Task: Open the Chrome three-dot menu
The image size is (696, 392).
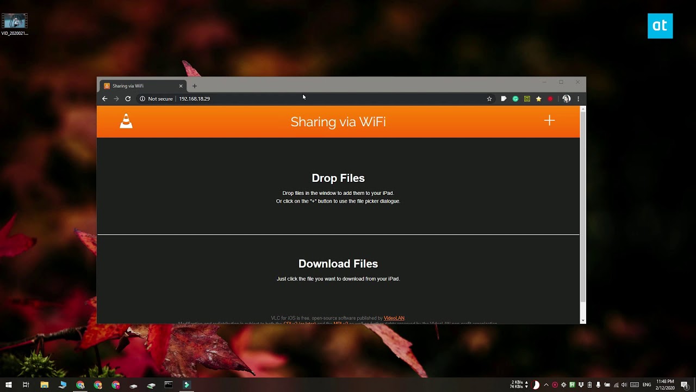Action: [578, 99]
